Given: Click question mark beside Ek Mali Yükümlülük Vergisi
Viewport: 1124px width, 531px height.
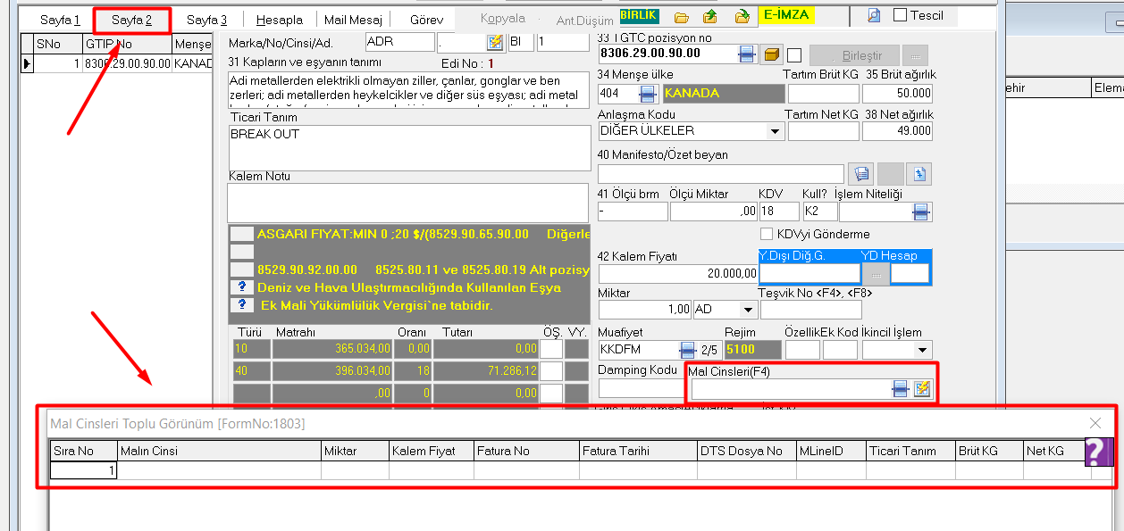Looking at the screenshot, I should point(240,305).
